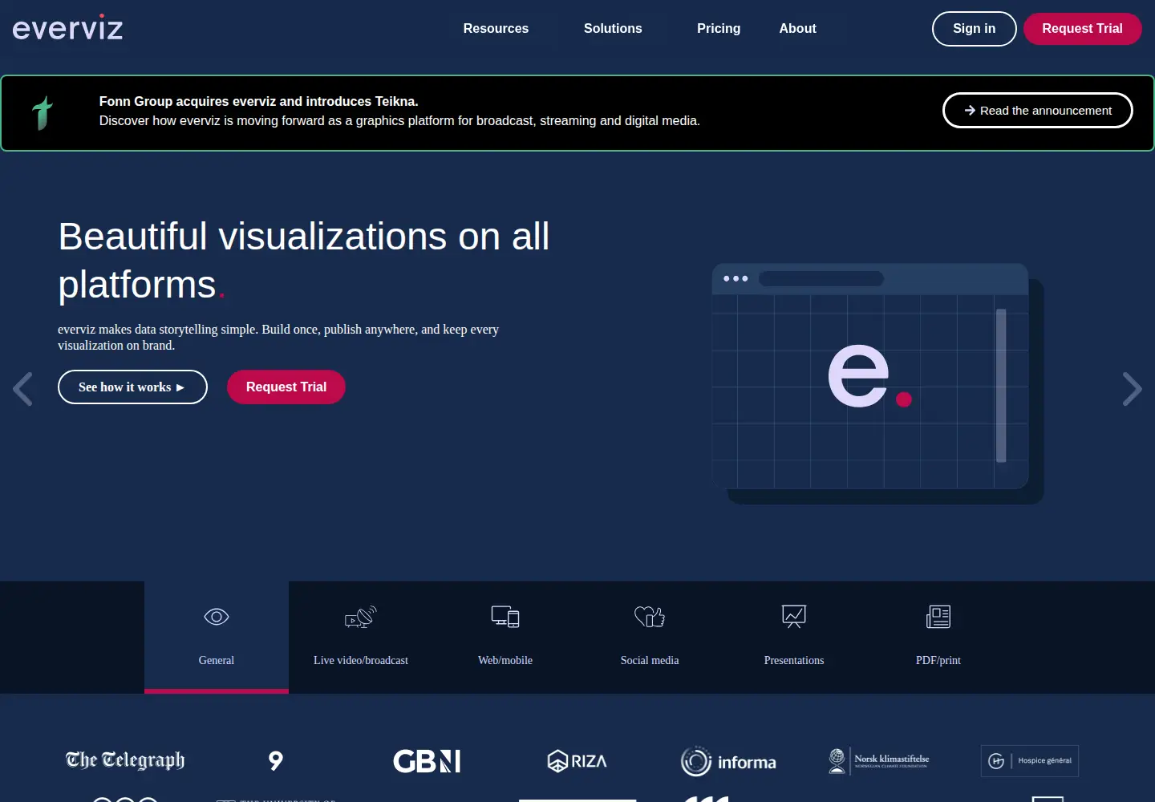Open the About menu
The height and width of the screenshot is (802, 1155).
tap(797, 29)
